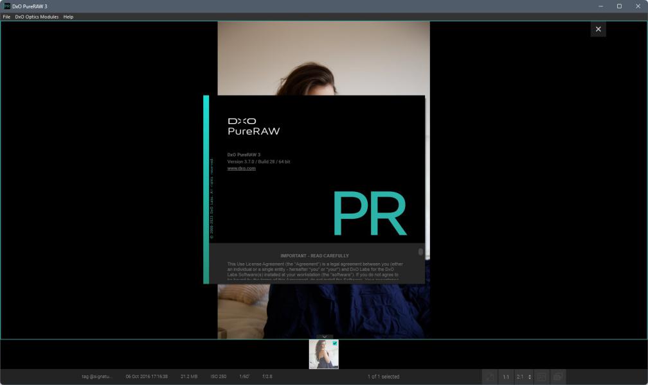
Task: Close the DxO PureRAW 3 window
Action: [638, 6]
